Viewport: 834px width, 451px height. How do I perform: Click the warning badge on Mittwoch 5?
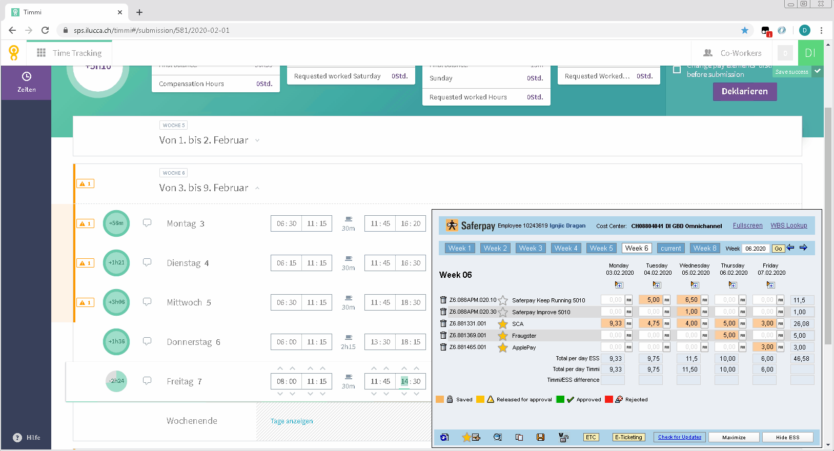85,302
